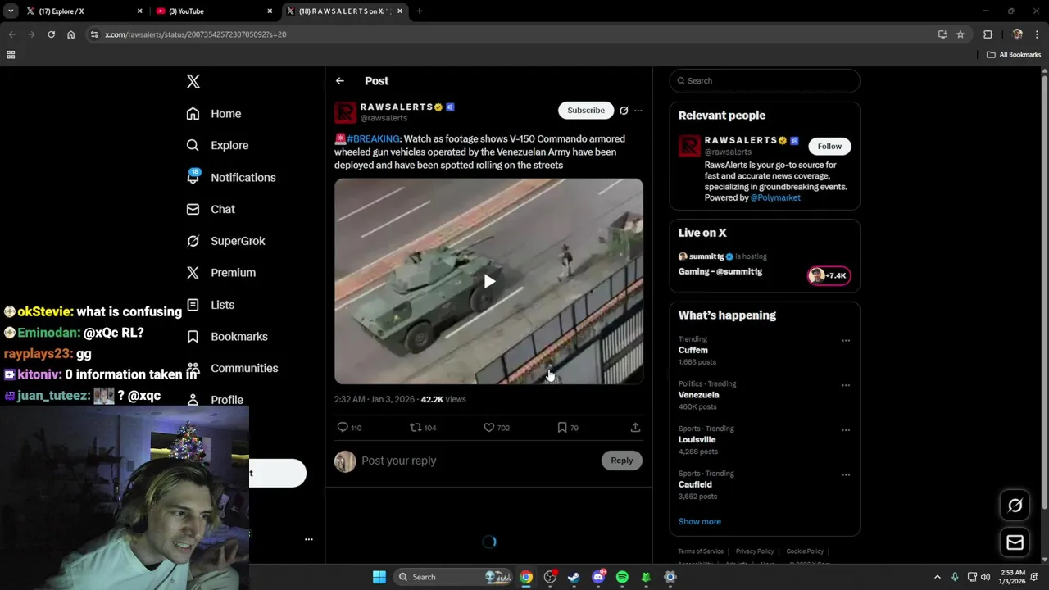Open Chat in the sidebar

211,209
